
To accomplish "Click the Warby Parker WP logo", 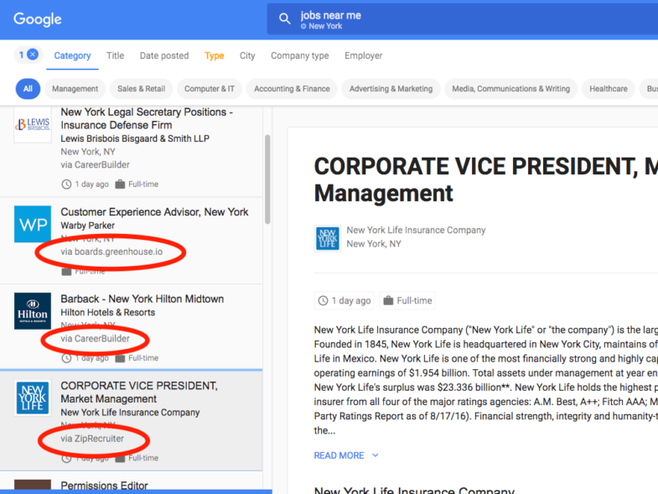I will [33, 224].
